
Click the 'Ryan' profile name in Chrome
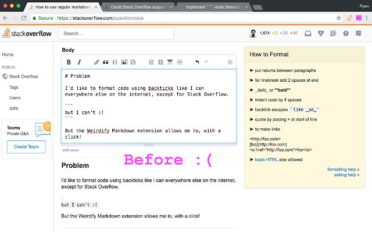[x=364, y=6]
